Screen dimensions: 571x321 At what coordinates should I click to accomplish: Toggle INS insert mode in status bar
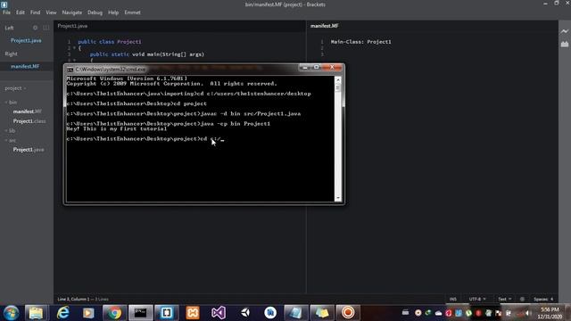(452, 300)
